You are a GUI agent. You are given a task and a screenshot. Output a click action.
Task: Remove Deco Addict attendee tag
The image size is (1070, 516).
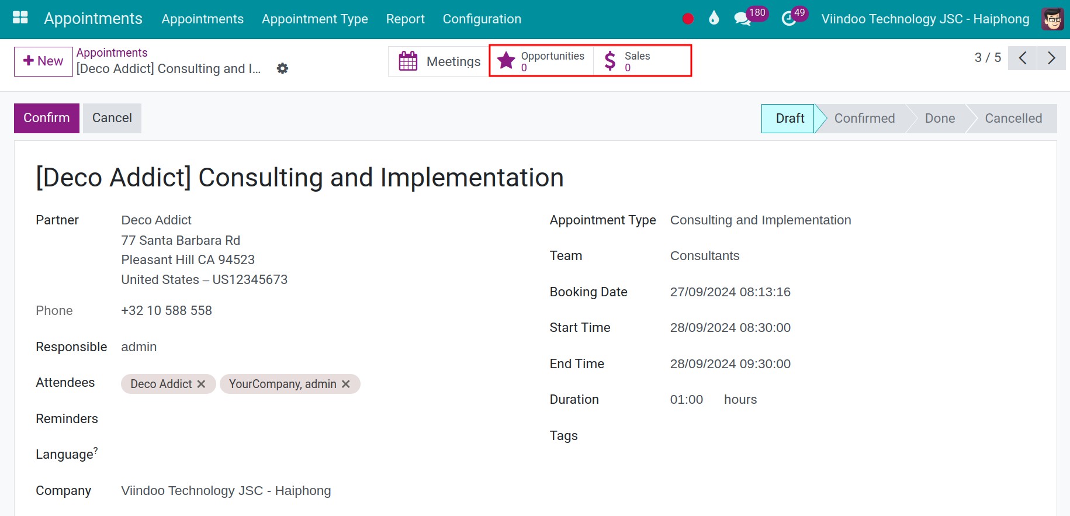coord(201,384)
